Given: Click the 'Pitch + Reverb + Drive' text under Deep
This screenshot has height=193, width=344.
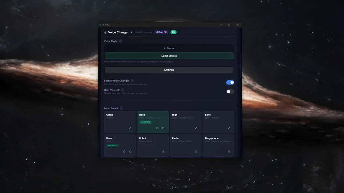Looking at the screenshot, I should pos(150,118).
